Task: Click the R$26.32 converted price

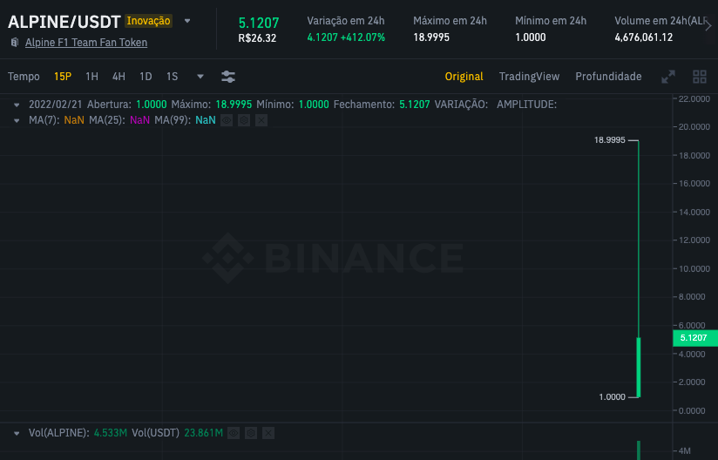Action: (257, 38)
